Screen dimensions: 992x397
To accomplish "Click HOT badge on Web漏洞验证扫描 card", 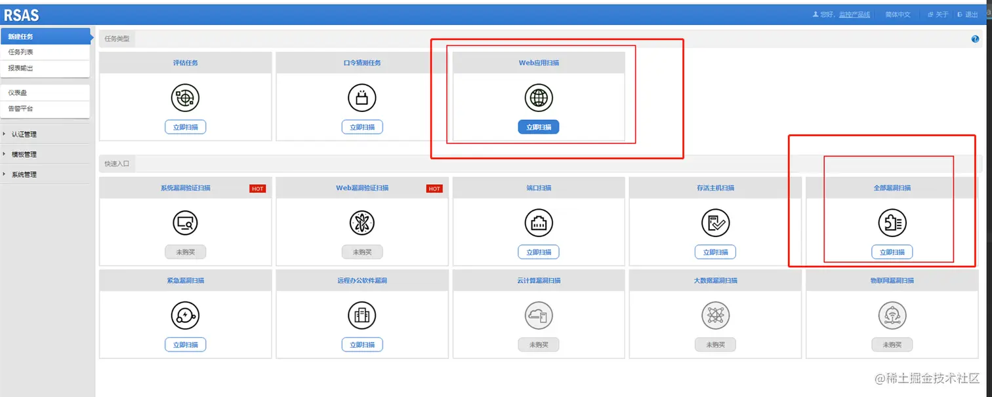I will click(434, 189).
